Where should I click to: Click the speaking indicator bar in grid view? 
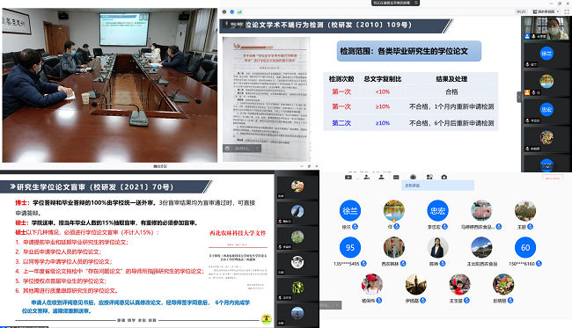pyautogui.click(x=437, y=186)
